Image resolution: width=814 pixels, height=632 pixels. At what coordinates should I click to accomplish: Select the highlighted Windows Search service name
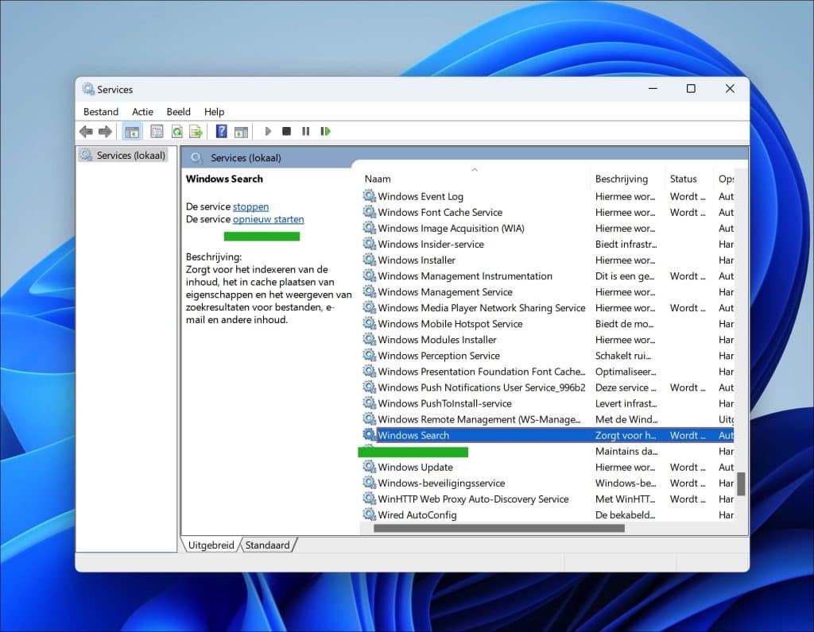coord(413,436)
